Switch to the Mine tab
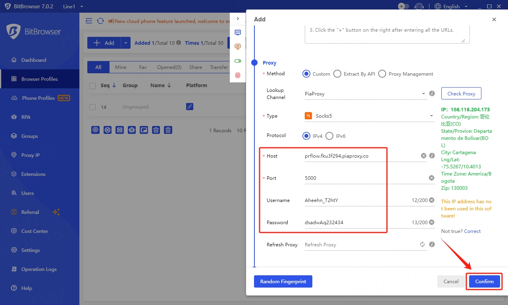 coord(121,67)
